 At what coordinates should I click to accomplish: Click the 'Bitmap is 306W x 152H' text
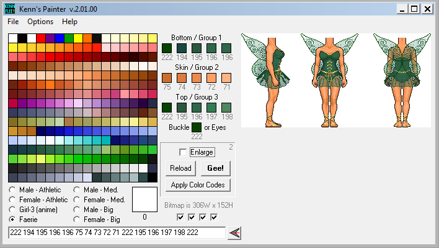pyautogui.click(x=198, y=205)
